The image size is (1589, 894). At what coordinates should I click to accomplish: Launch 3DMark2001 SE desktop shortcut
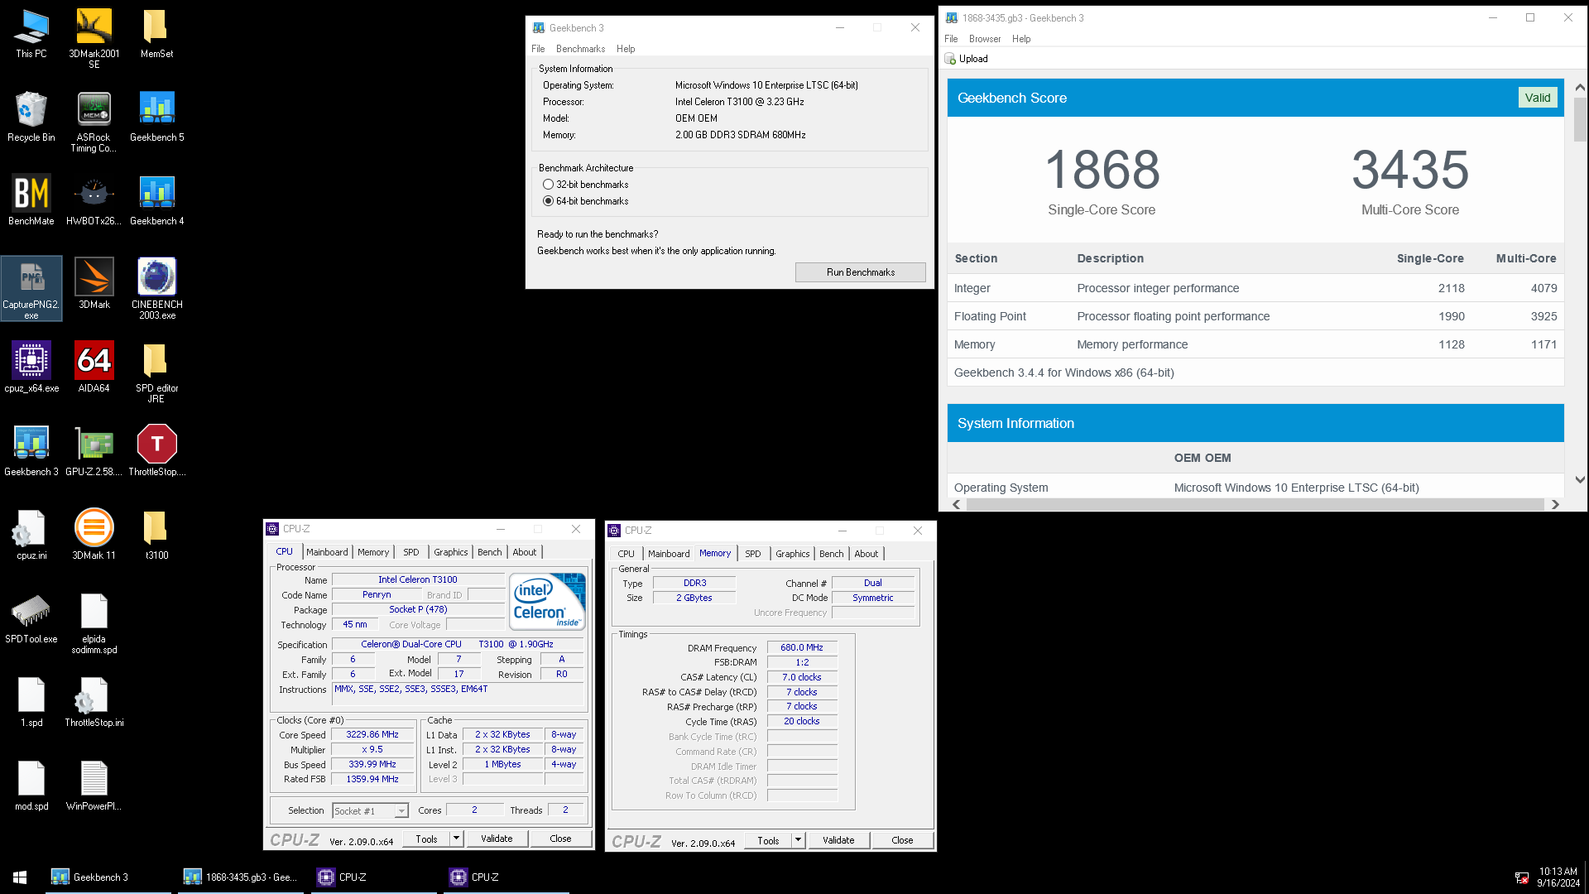94,38
